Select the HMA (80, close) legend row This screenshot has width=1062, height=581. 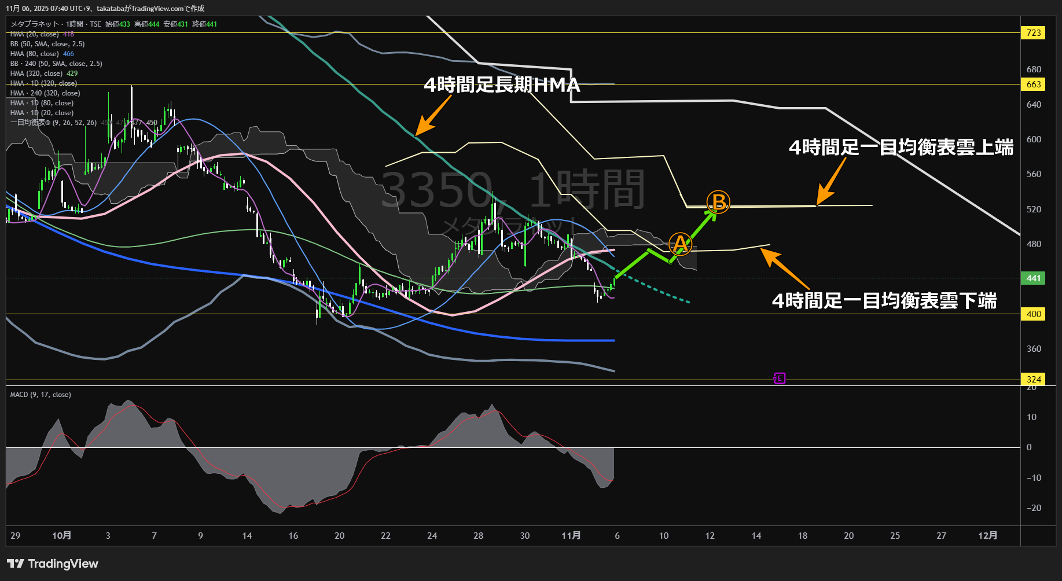(42, 54)
